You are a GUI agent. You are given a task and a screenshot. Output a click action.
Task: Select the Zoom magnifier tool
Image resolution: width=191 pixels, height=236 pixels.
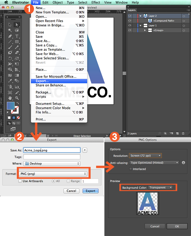tap(17, 98)
